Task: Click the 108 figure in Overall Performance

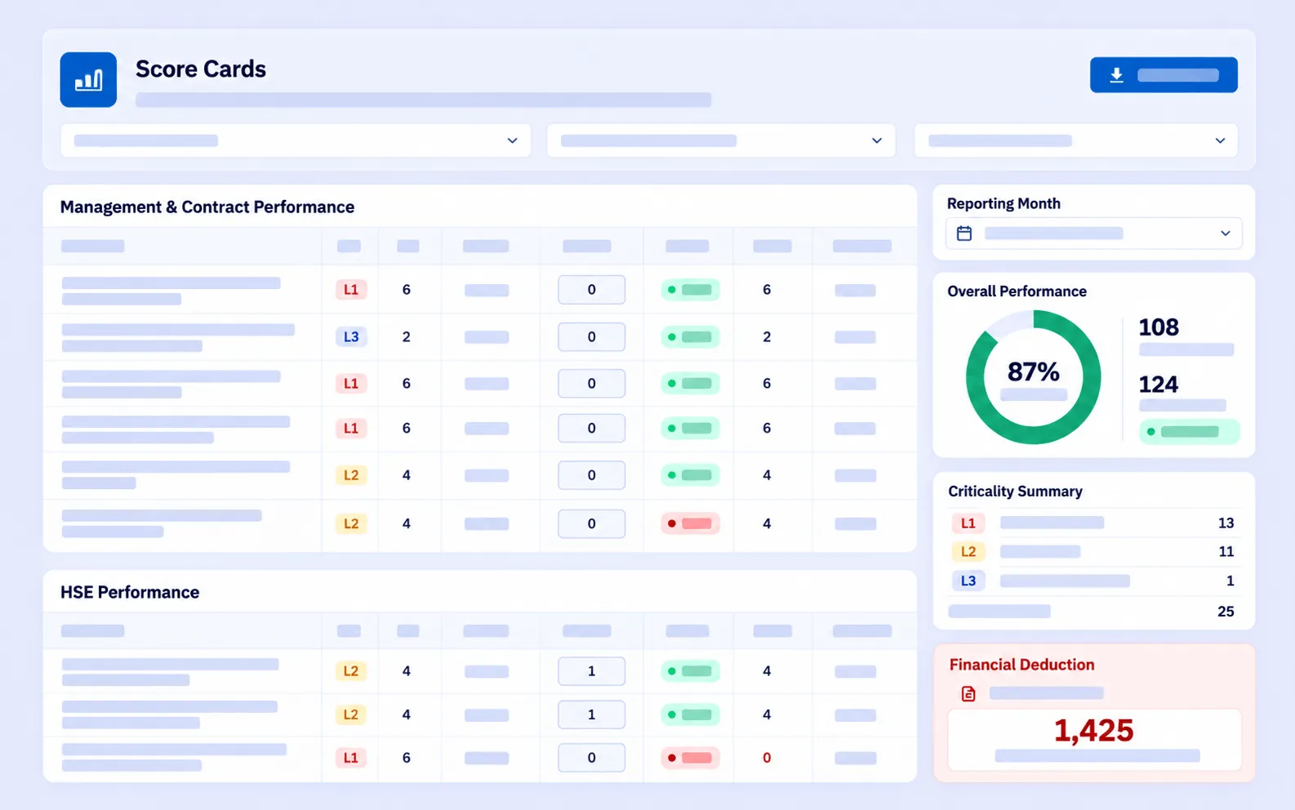Action: coord(1159,327)
